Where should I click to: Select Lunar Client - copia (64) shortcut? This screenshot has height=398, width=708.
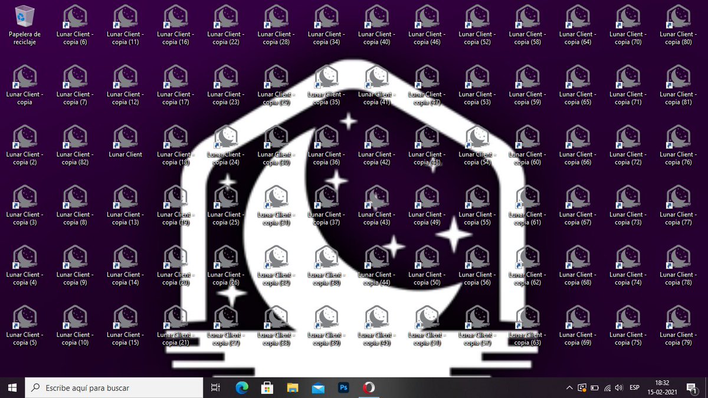pos(578,26)
